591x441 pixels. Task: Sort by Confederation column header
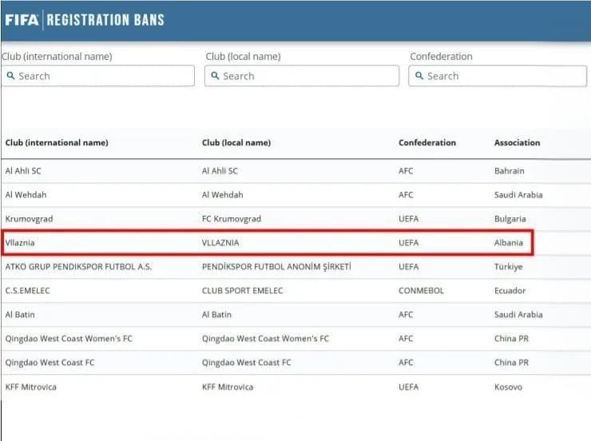point(427,143)
